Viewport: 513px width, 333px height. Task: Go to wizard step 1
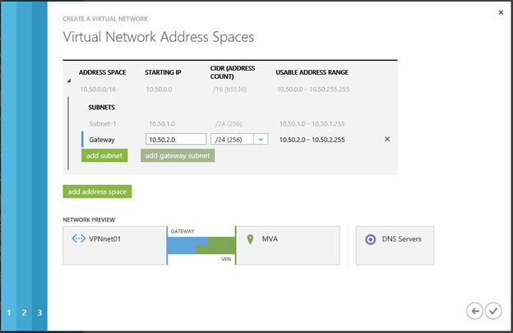coord(9,312)
